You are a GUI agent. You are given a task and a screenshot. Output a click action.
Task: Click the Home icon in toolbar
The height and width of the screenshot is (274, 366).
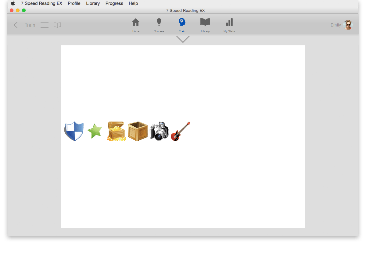(x=136, y=23)
